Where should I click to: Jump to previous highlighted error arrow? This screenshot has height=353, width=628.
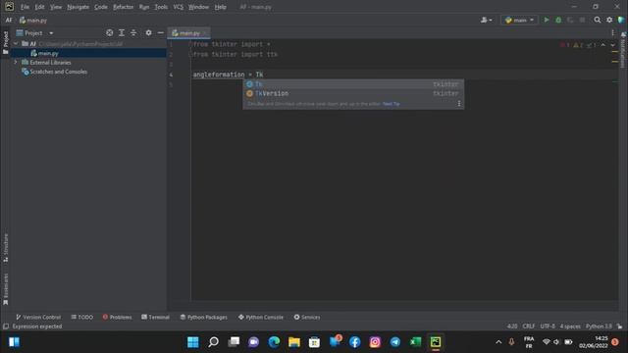click(x=602, y=45)
